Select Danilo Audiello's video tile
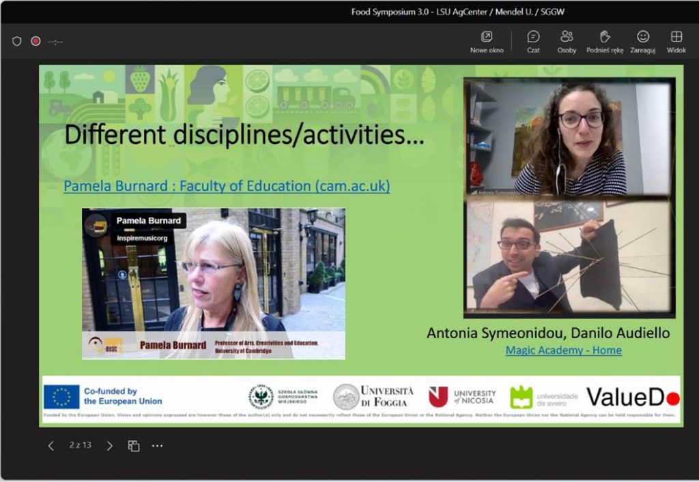Image resolution: width=699 pixels, height=482 pixels. (569, 256)
